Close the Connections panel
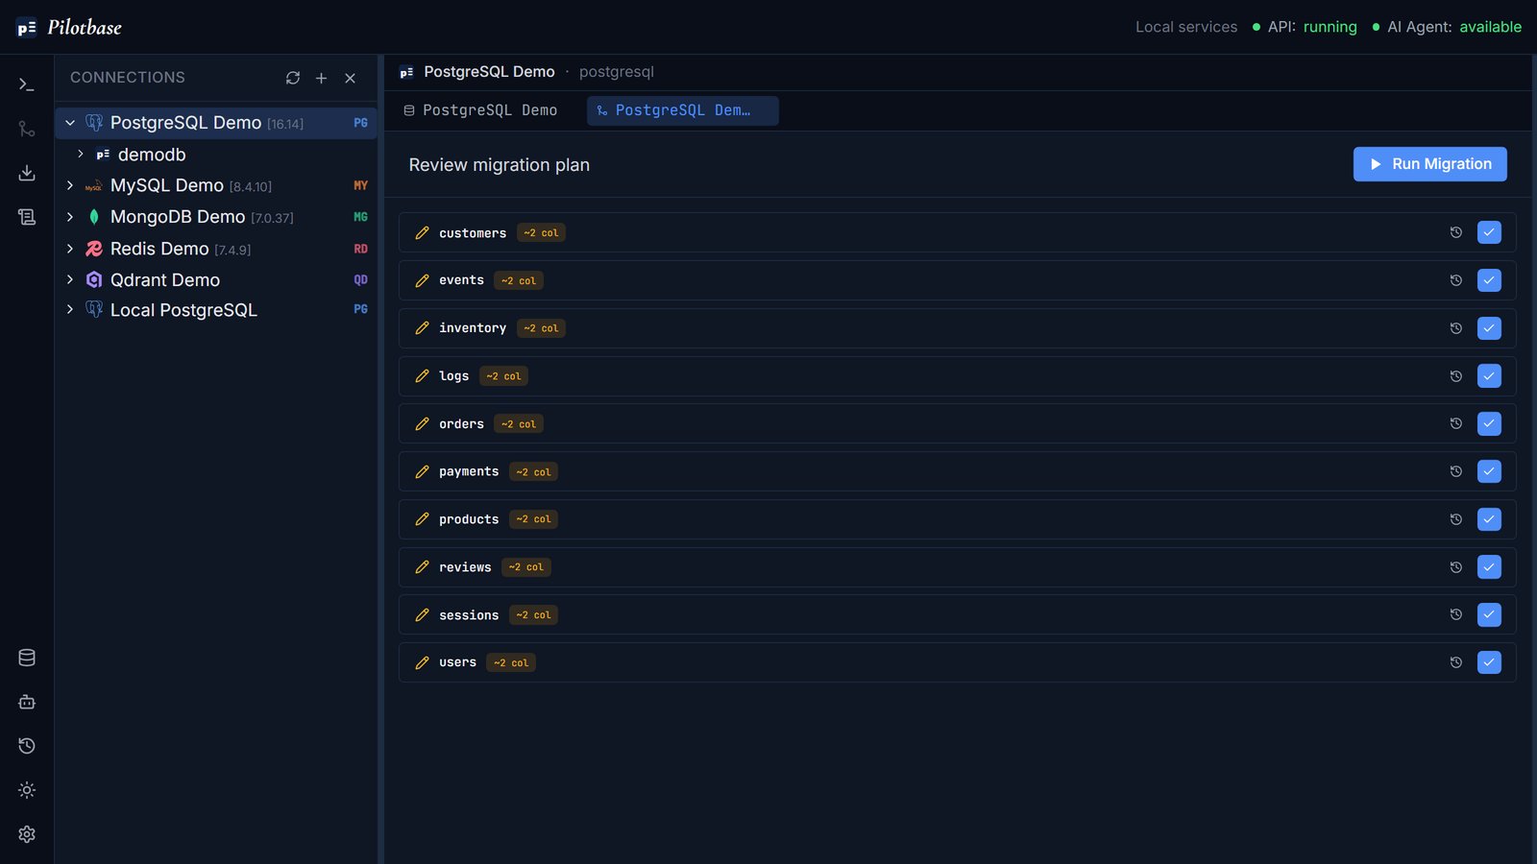The width and height of the screenshot is (1537, 864). 351,78
